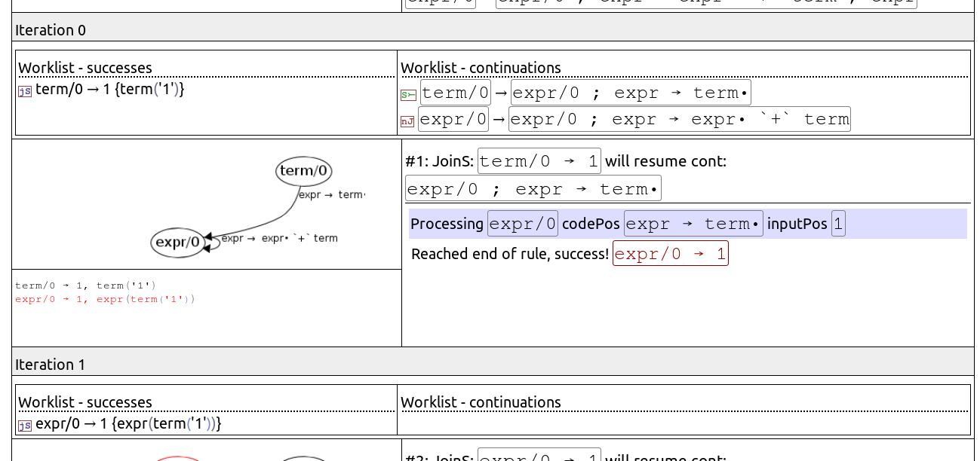Click the green S⊢ icon in continuations
Screen dimensions: 980x461
click(x=407, y=95)
